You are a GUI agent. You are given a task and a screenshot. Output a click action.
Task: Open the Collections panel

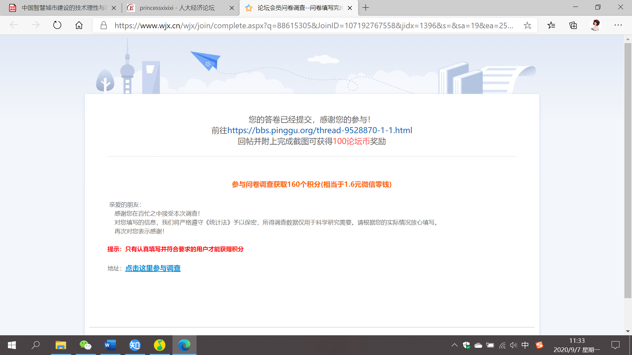pos(573,25)
